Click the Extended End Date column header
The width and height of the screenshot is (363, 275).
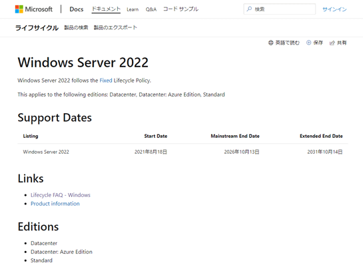[x=321, y=136]
